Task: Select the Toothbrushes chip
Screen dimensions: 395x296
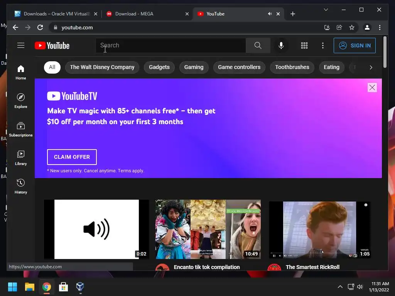Action: pyautogui.click(x=292, y=67)
